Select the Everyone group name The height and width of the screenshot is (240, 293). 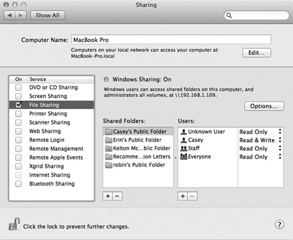(199, 157)
